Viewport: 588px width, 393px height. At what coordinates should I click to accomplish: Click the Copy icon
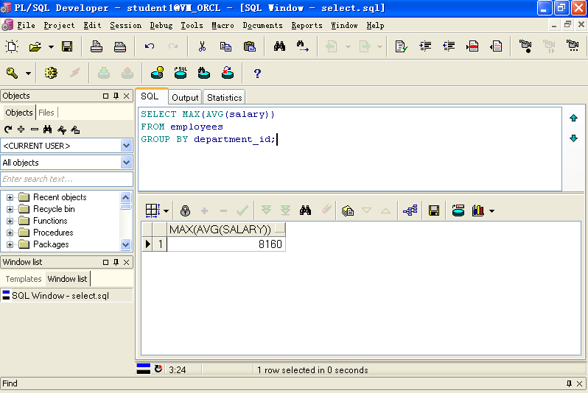[x=225, y=46]
